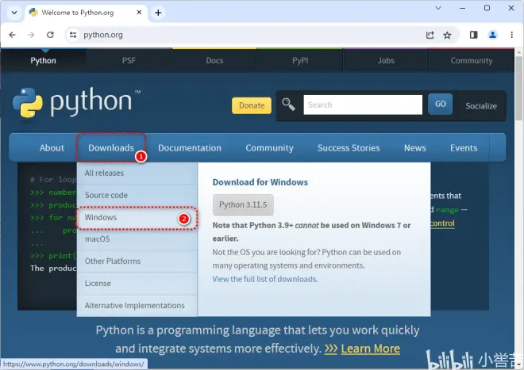Click the yellow Donate button
The image size is (524, 370).
coord(252,105)
